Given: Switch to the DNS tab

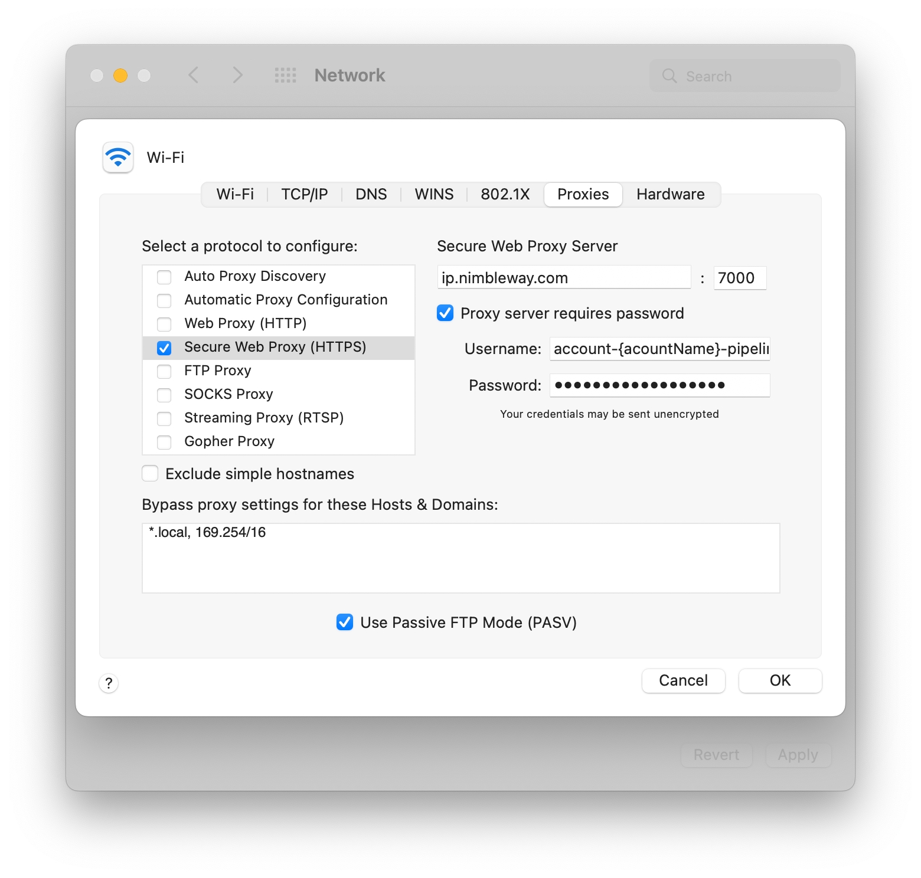Looking at the screenshot, I should (x=371, y=195).
